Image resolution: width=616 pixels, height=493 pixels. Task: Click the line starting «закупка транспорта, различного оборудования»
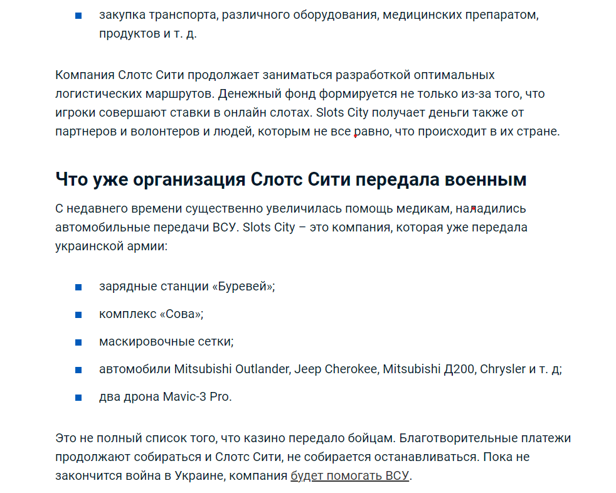pos(319,15)
